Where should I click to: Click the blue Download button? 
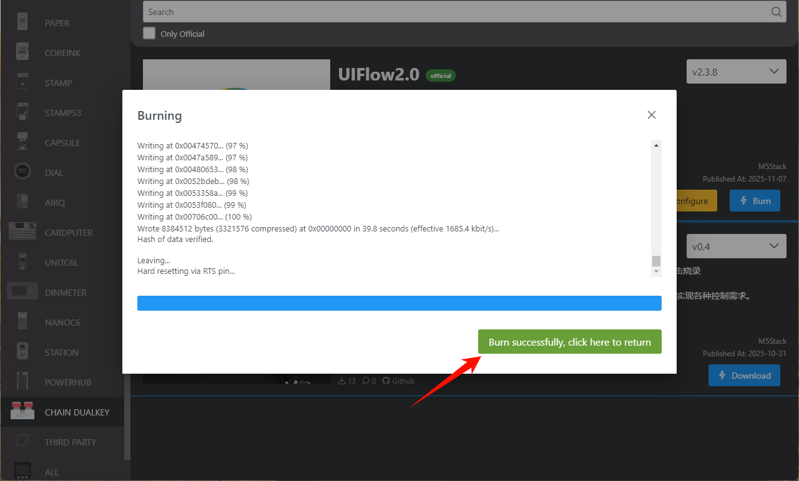(x=743, y=376)
